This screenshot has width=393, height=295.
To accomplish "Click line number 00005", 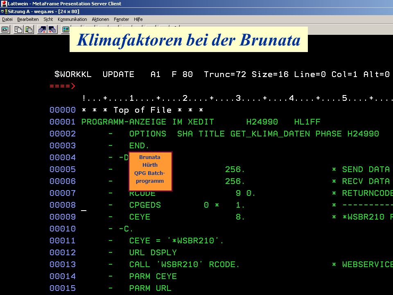I will pos(63,169).
